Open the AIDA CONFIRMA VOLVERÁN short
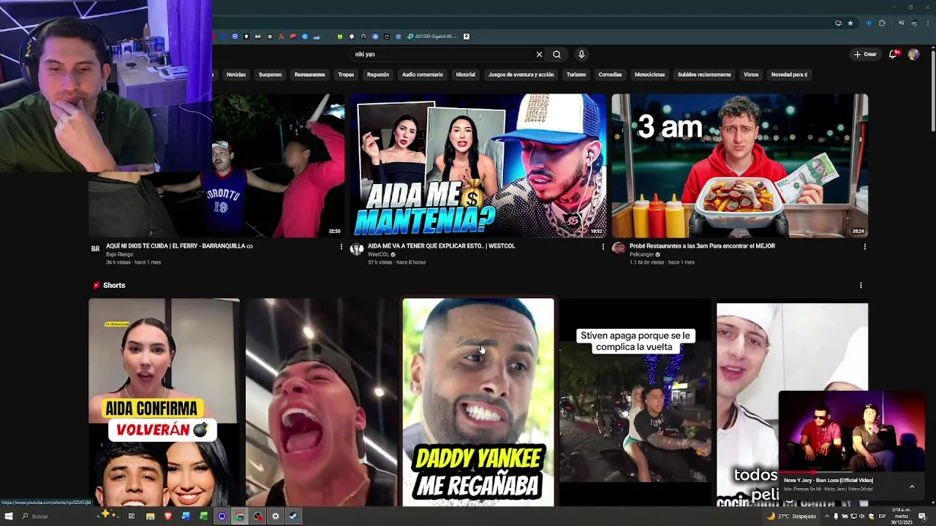The height and width of the screenshot is (526, 936). point(164,402)
